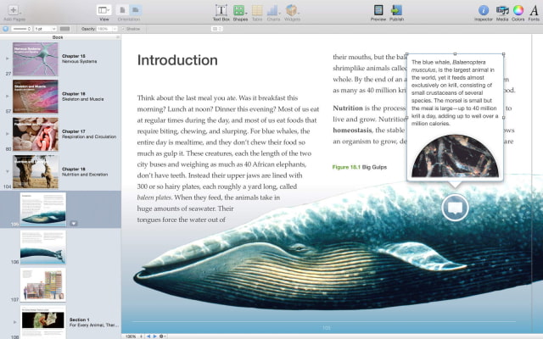Click the popover speech bubble button on whale
Viewport: 543px width, 339px height.
455,207
